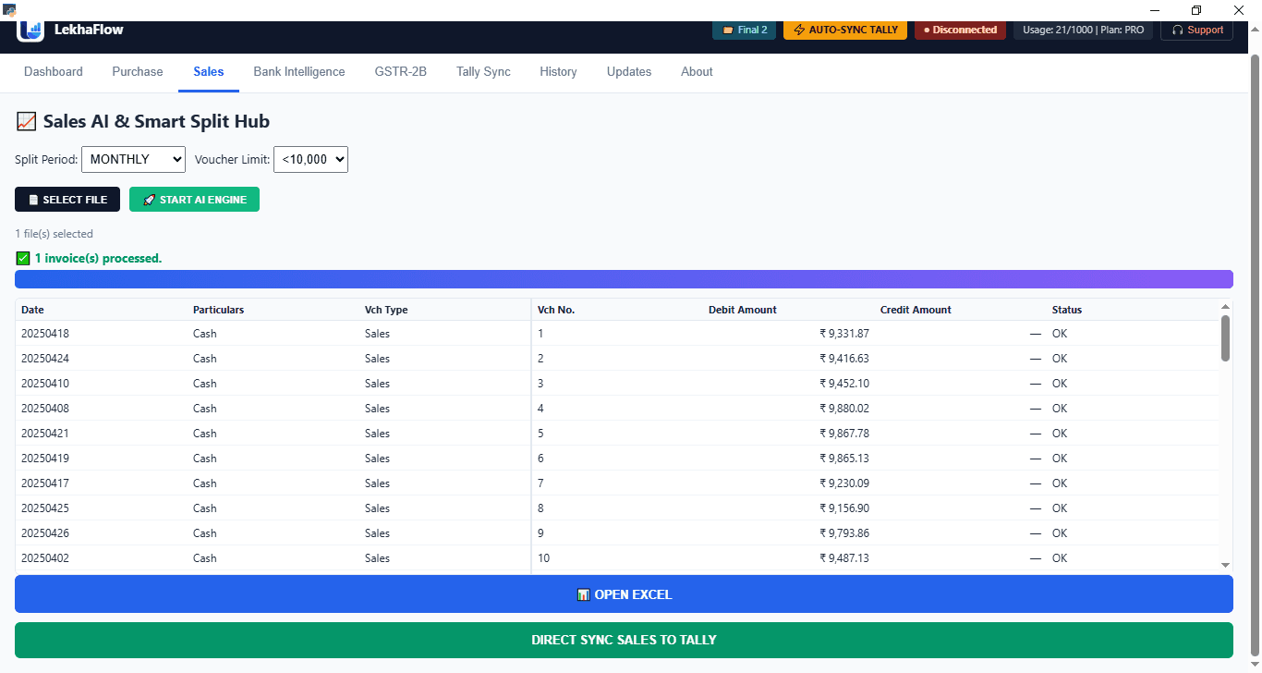Open the About tab
This screenshot has height=673, width=1262.
[x=697, y=71]
